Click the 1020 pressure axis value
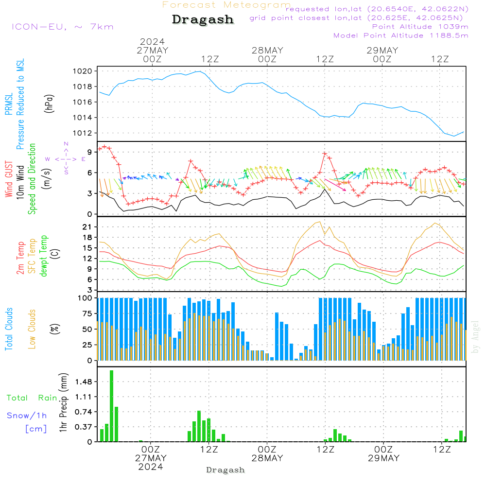 point(83,71)
